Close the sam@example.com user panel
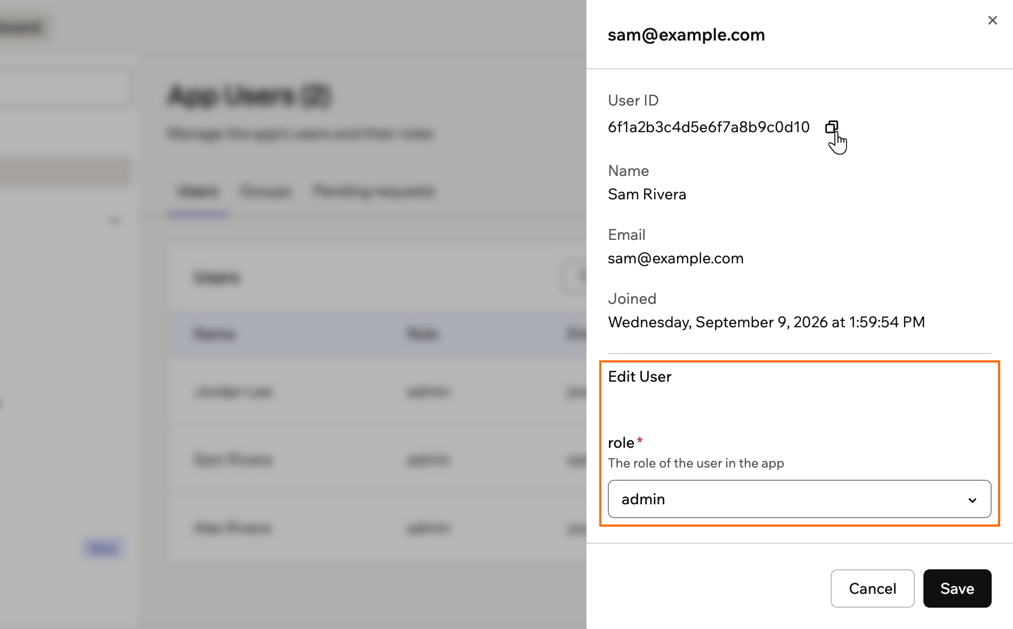 pos(992,20)
